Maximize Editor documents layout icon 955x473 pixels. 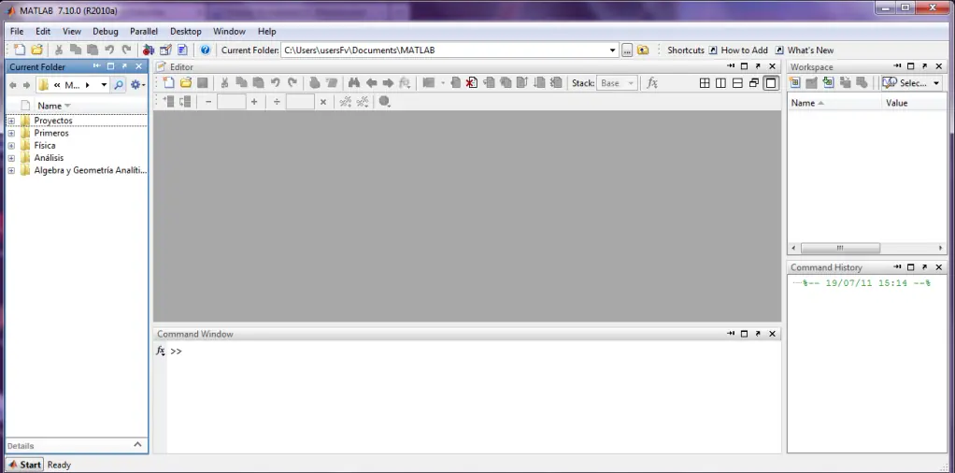[x=771, y=83]
